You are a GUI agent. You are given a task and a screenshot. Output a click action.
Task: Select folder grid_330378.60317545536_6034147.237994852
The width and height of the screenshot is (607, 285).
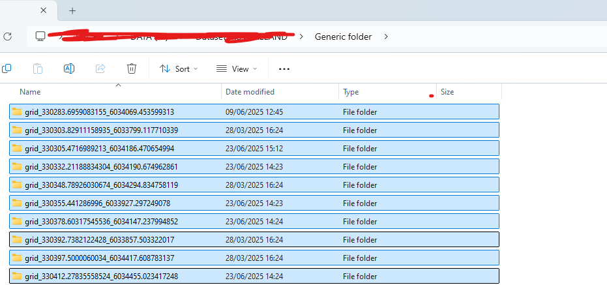(x=254, y=221)
